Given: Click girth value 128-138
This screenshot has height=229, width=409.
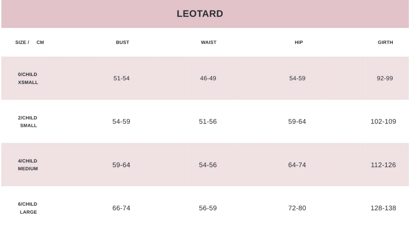Looking at the screenshot, I should pos(383,208).
